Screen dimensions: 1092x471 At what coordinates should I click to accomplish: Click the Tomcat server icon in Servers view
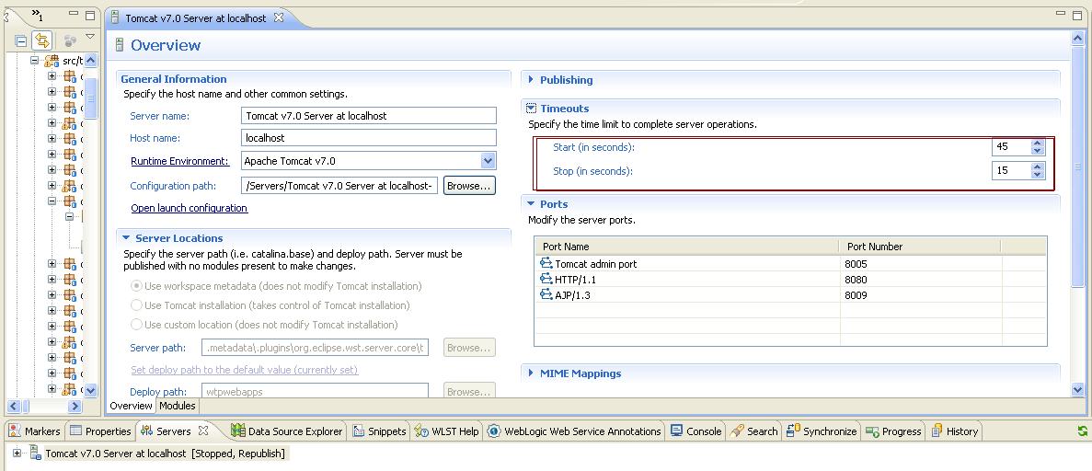34,453
